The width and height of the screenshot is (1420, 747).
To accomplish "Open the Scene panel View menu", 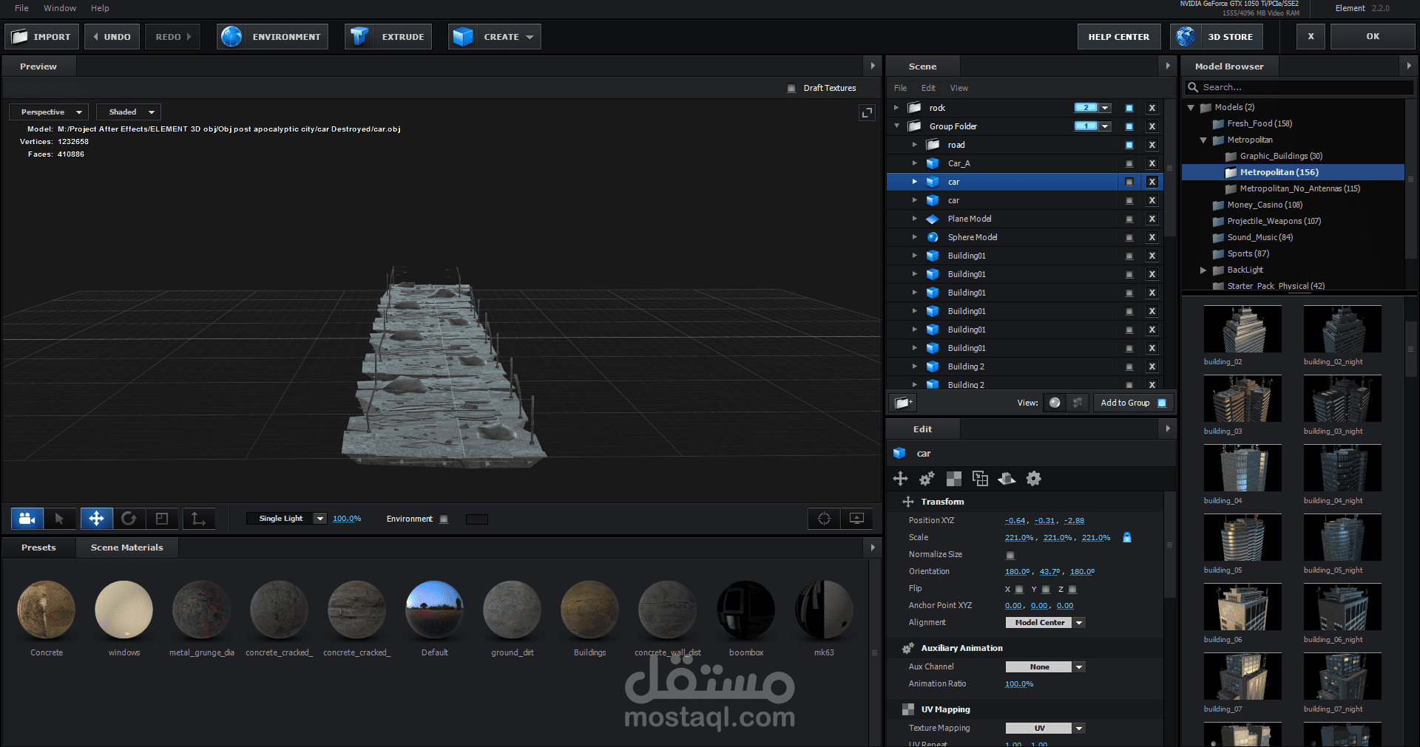I will pos(959,88).
